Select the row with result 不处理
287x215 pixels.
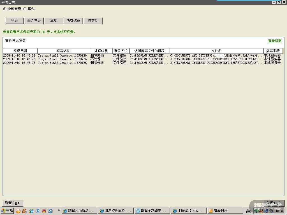click(x=142, y=59)
